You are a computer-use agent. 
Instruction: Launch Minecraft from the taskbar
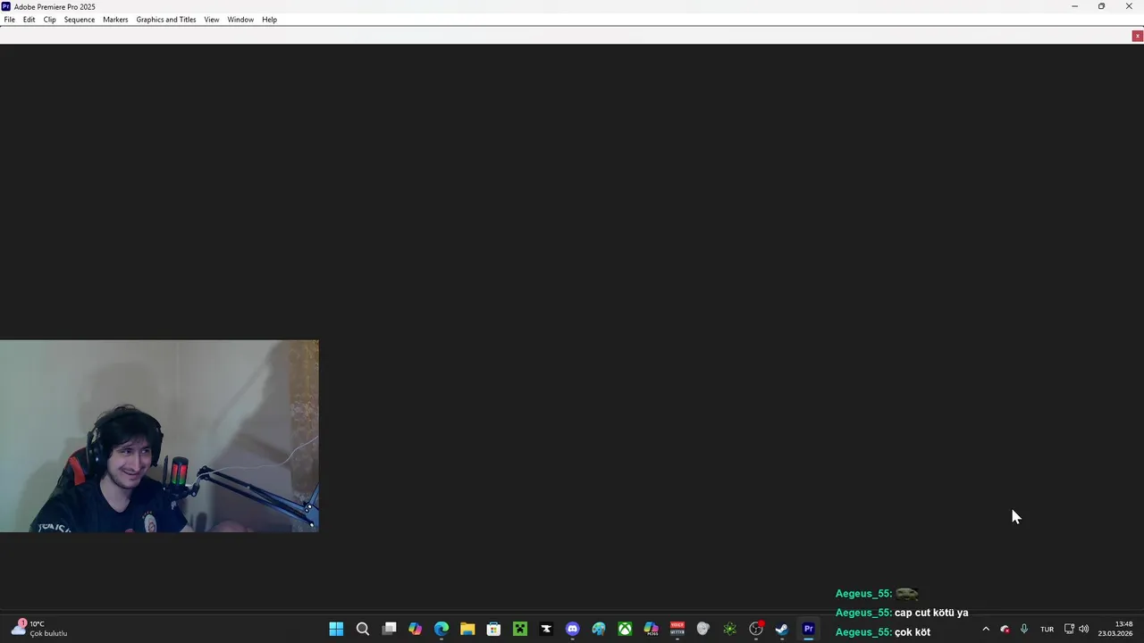(520, 629)
